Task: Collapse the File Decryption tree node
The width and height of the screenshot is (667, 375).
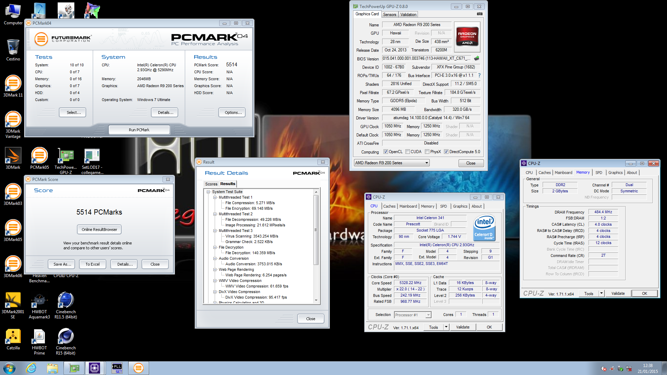Action: pyautogui.click(x=215, y=247)
